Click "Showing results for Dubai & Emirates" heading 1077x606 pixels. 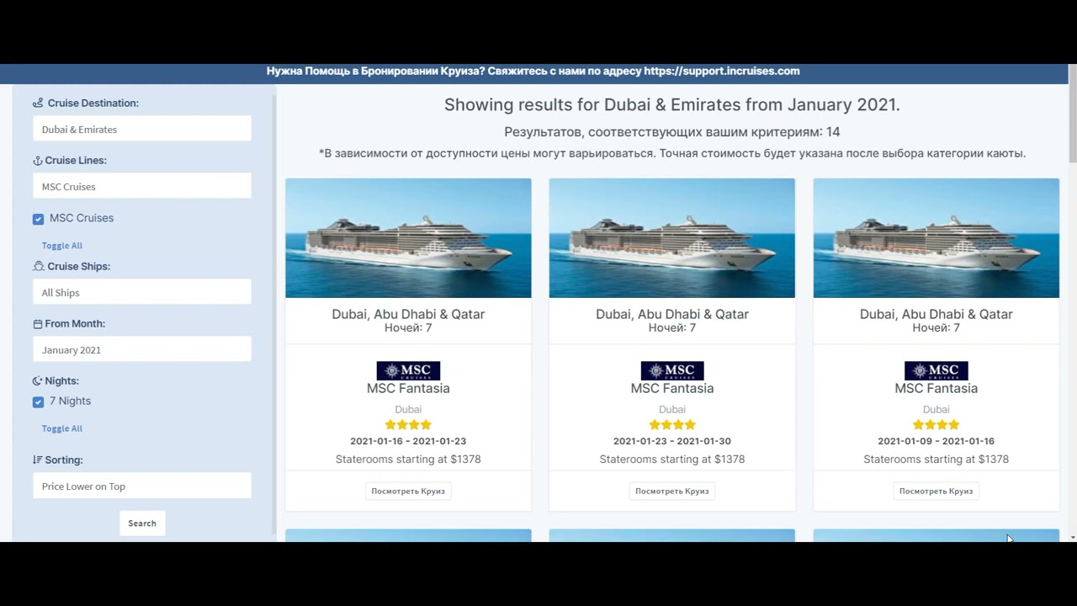[x=672, y=105]
